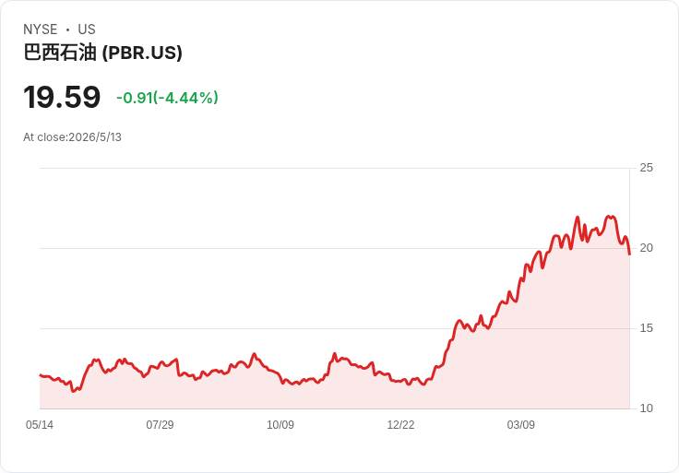The image size is (679, 473).
Task: Click the price change -0.91(-4.44%)
Action: click(x=167, y=98)
